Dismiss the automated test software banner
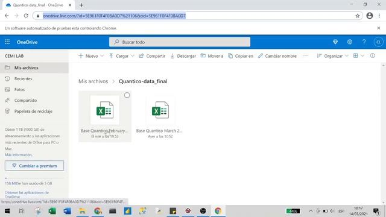This screenshot has width=386, height=217. point(379,28)
